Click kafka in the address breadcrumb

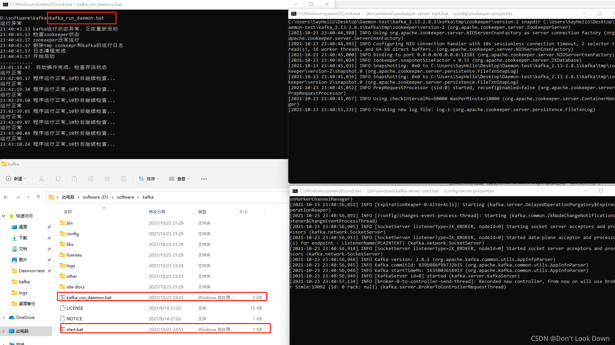(x=148, y=197)
